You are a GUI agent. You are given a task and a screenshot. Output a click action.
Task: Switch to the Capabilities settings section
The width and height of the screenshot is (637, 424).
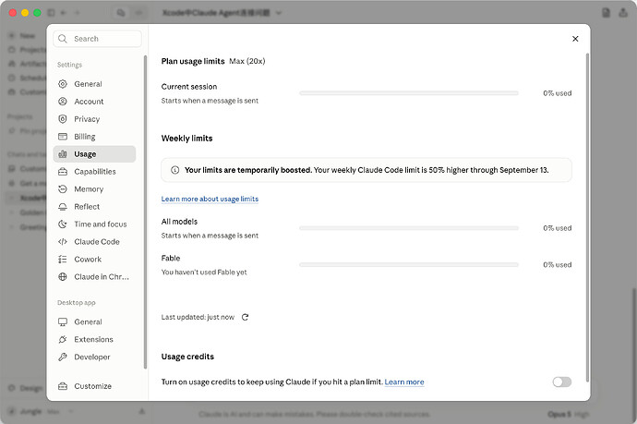click(x=94, y=172)
